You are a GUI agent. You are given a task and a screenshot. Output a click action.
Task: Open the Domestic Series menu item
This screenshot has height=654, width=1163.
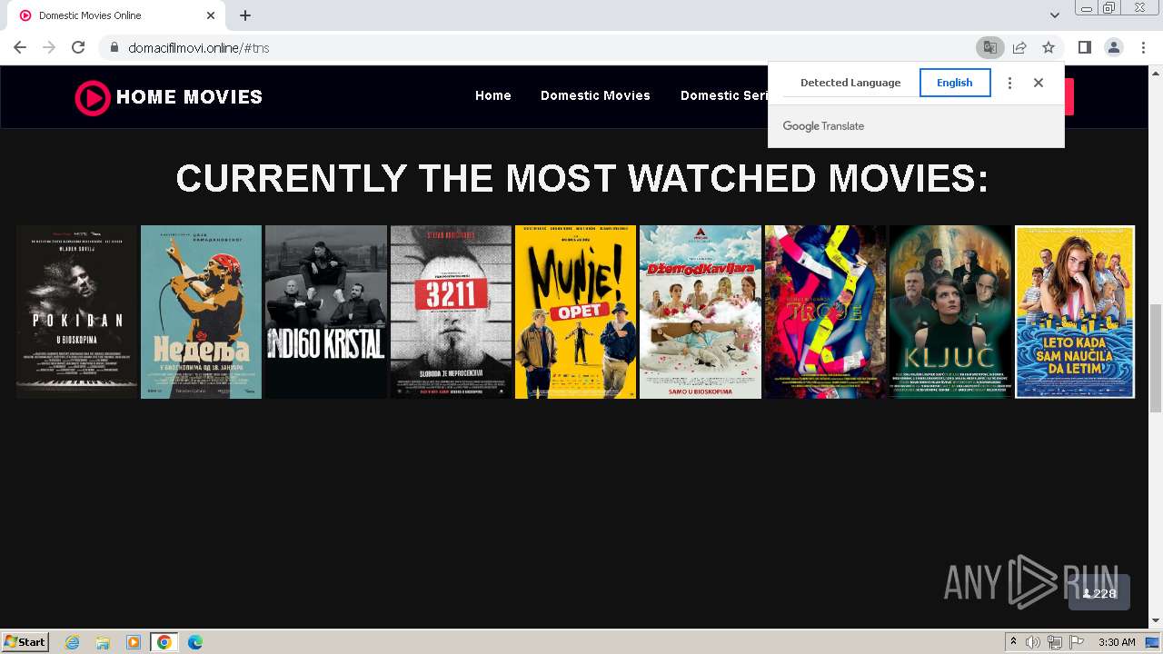point(724,95)
